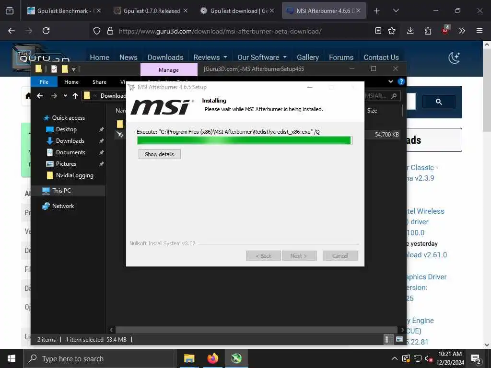Screen dimensions: 491x368
Task: Switch to GpuTest Benchmark tab
Action: pyautogui.click(x=64, y=11)
